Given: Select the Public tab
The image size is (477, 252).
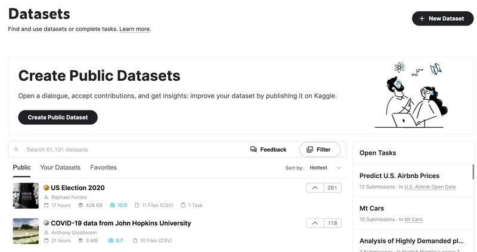Looking at the screenshot, I should pyautogui.click(x=22, y=168).
